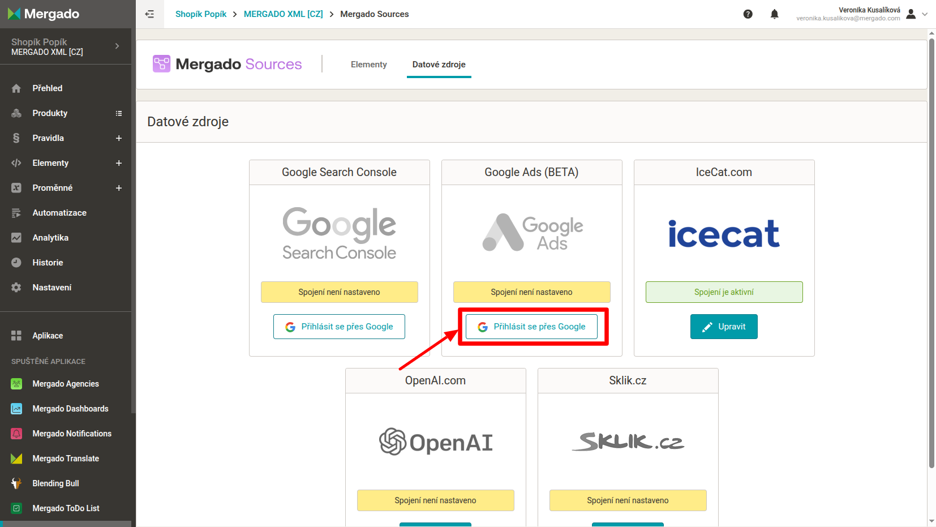Click the Mergado Sources puzzle logo icon
This screenshot has width=936, height=527.
[161, 63]
